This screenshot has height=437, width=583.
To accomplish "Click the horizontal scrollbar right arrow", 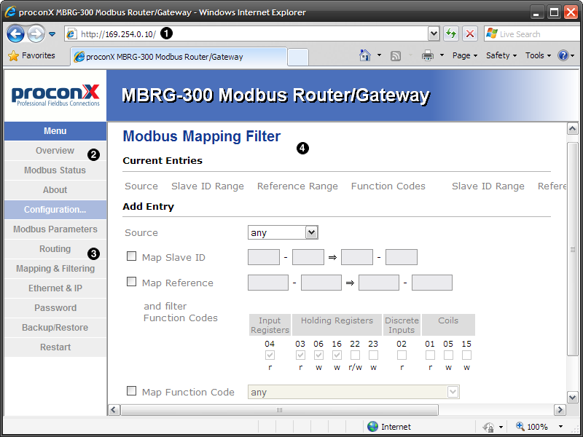I will point(560,410).
